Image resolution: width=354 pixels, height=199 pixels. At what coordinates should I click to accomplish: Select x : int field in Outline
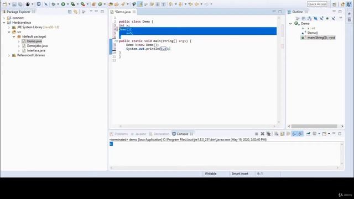(x=311, y=28)
